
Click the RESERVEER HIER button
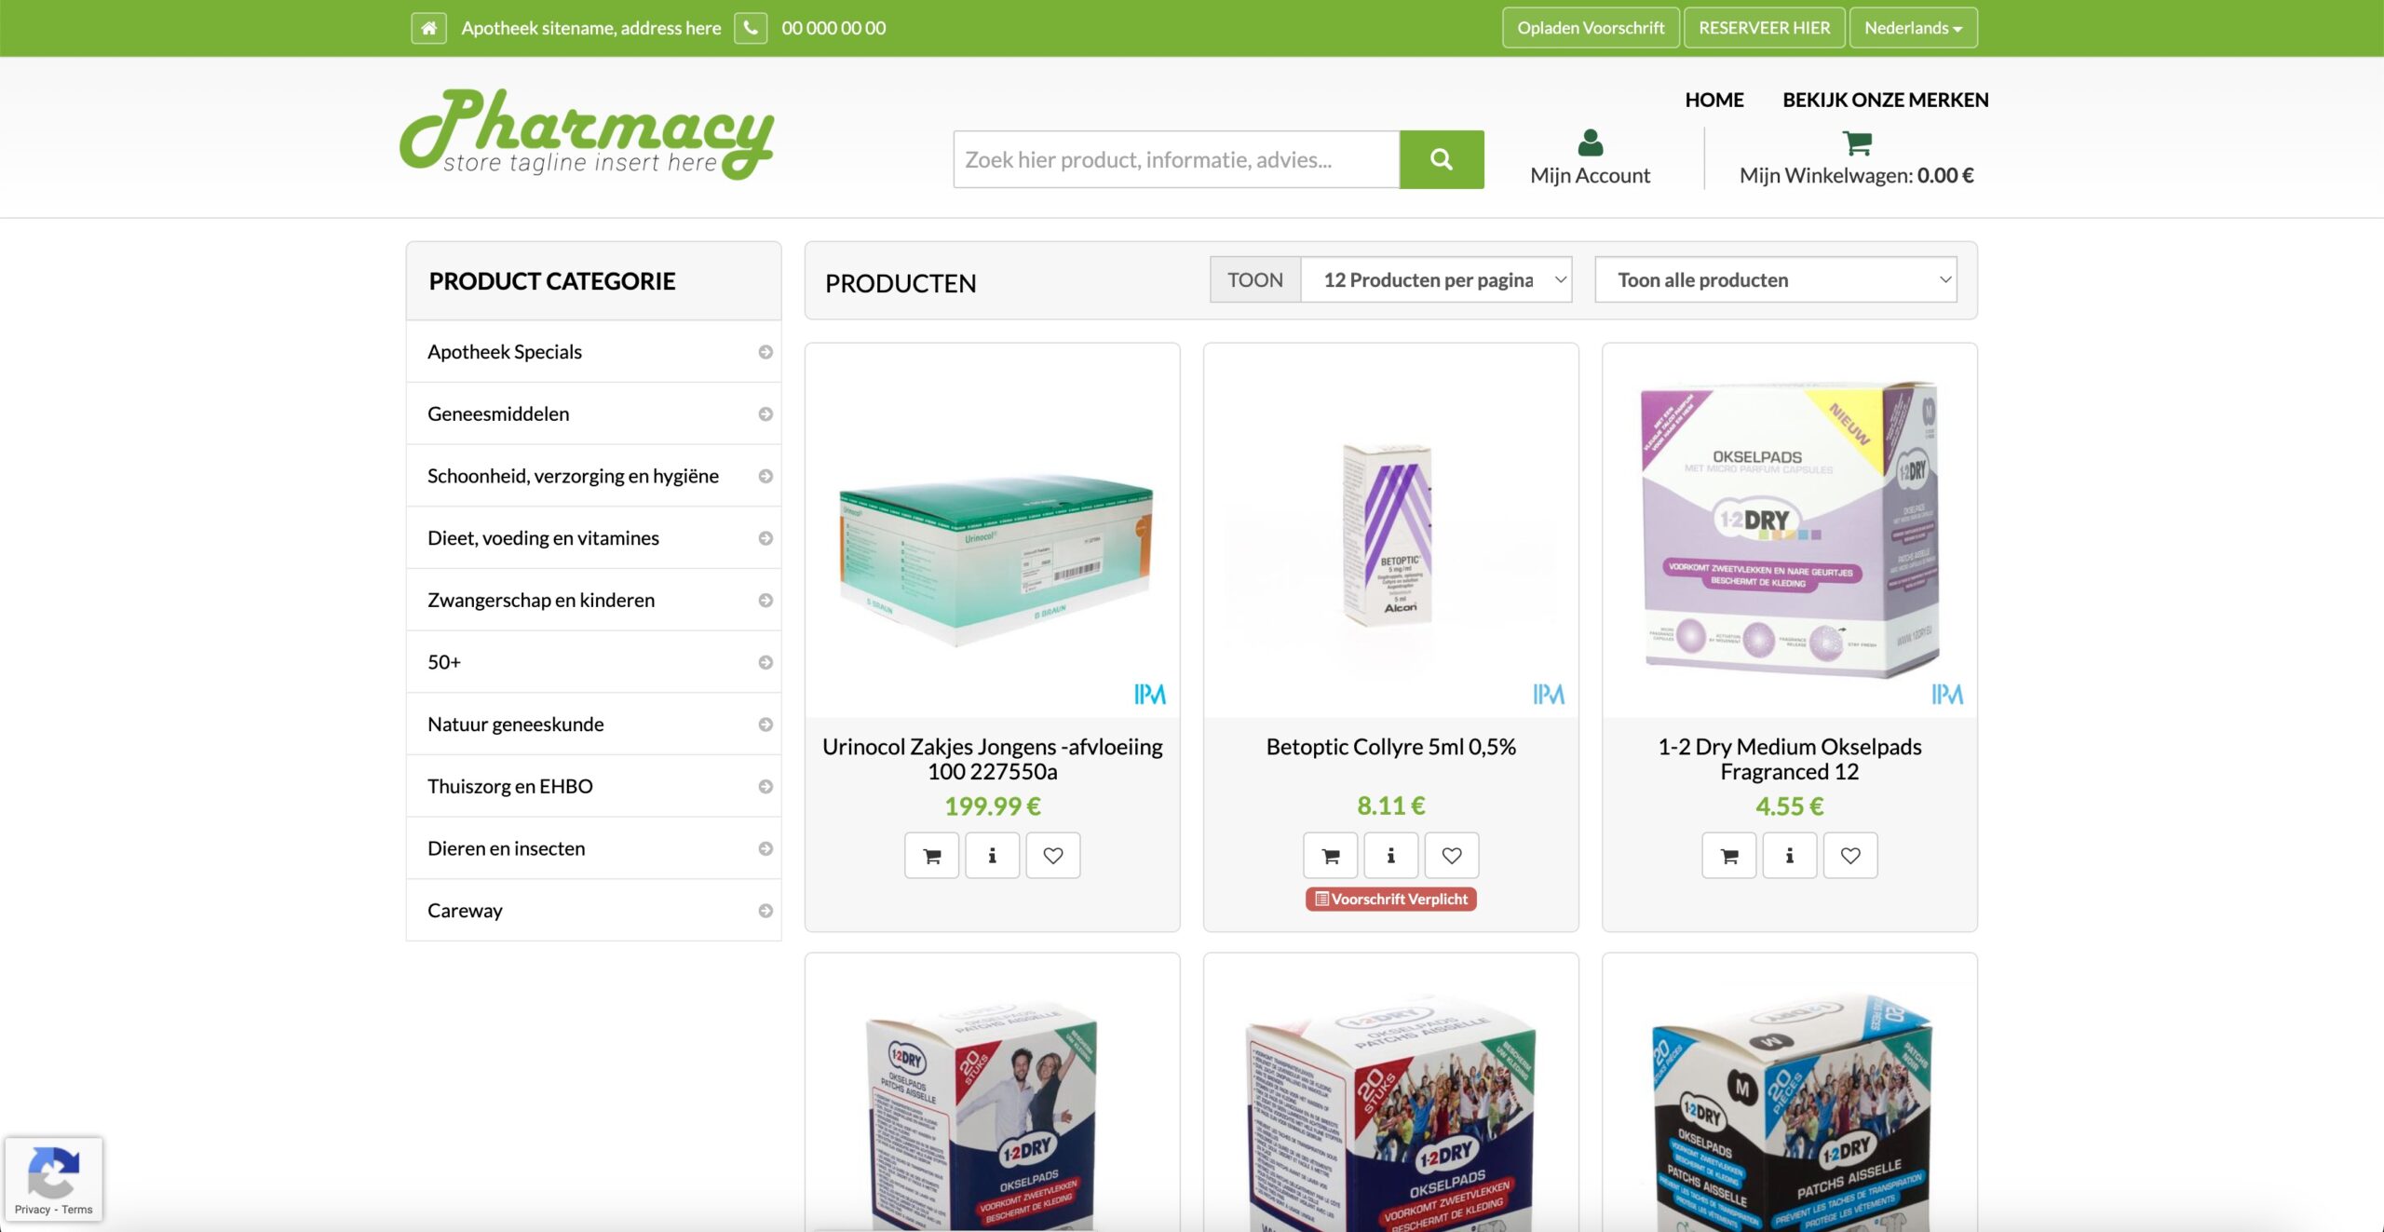(1764, 28)
